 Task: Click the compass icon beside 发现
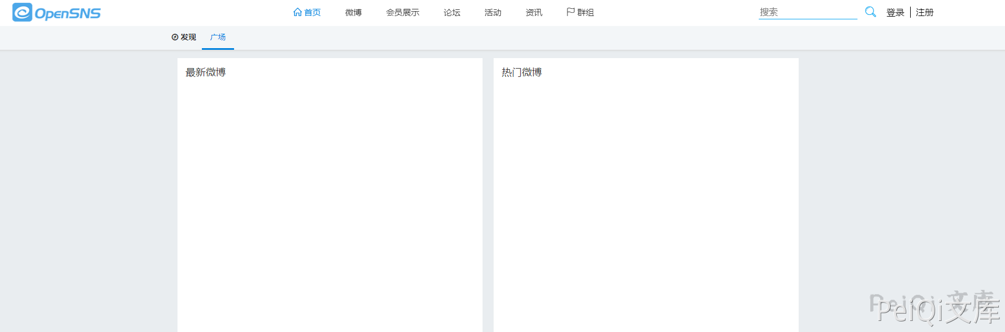pyautogui.click(x=175, y=37)
